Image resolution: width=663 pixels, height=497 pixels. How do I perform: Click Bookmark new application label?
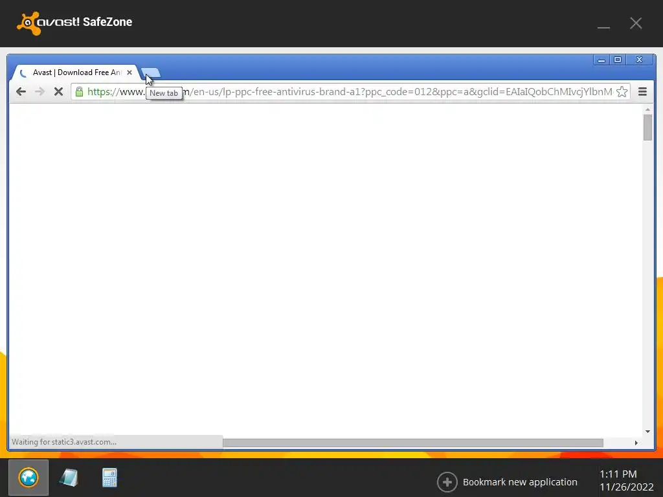click(520, 481)
